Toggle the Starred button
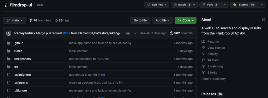The width and height of the screenshot is (268, 98). pyautogui.click(x=244, y=5)
